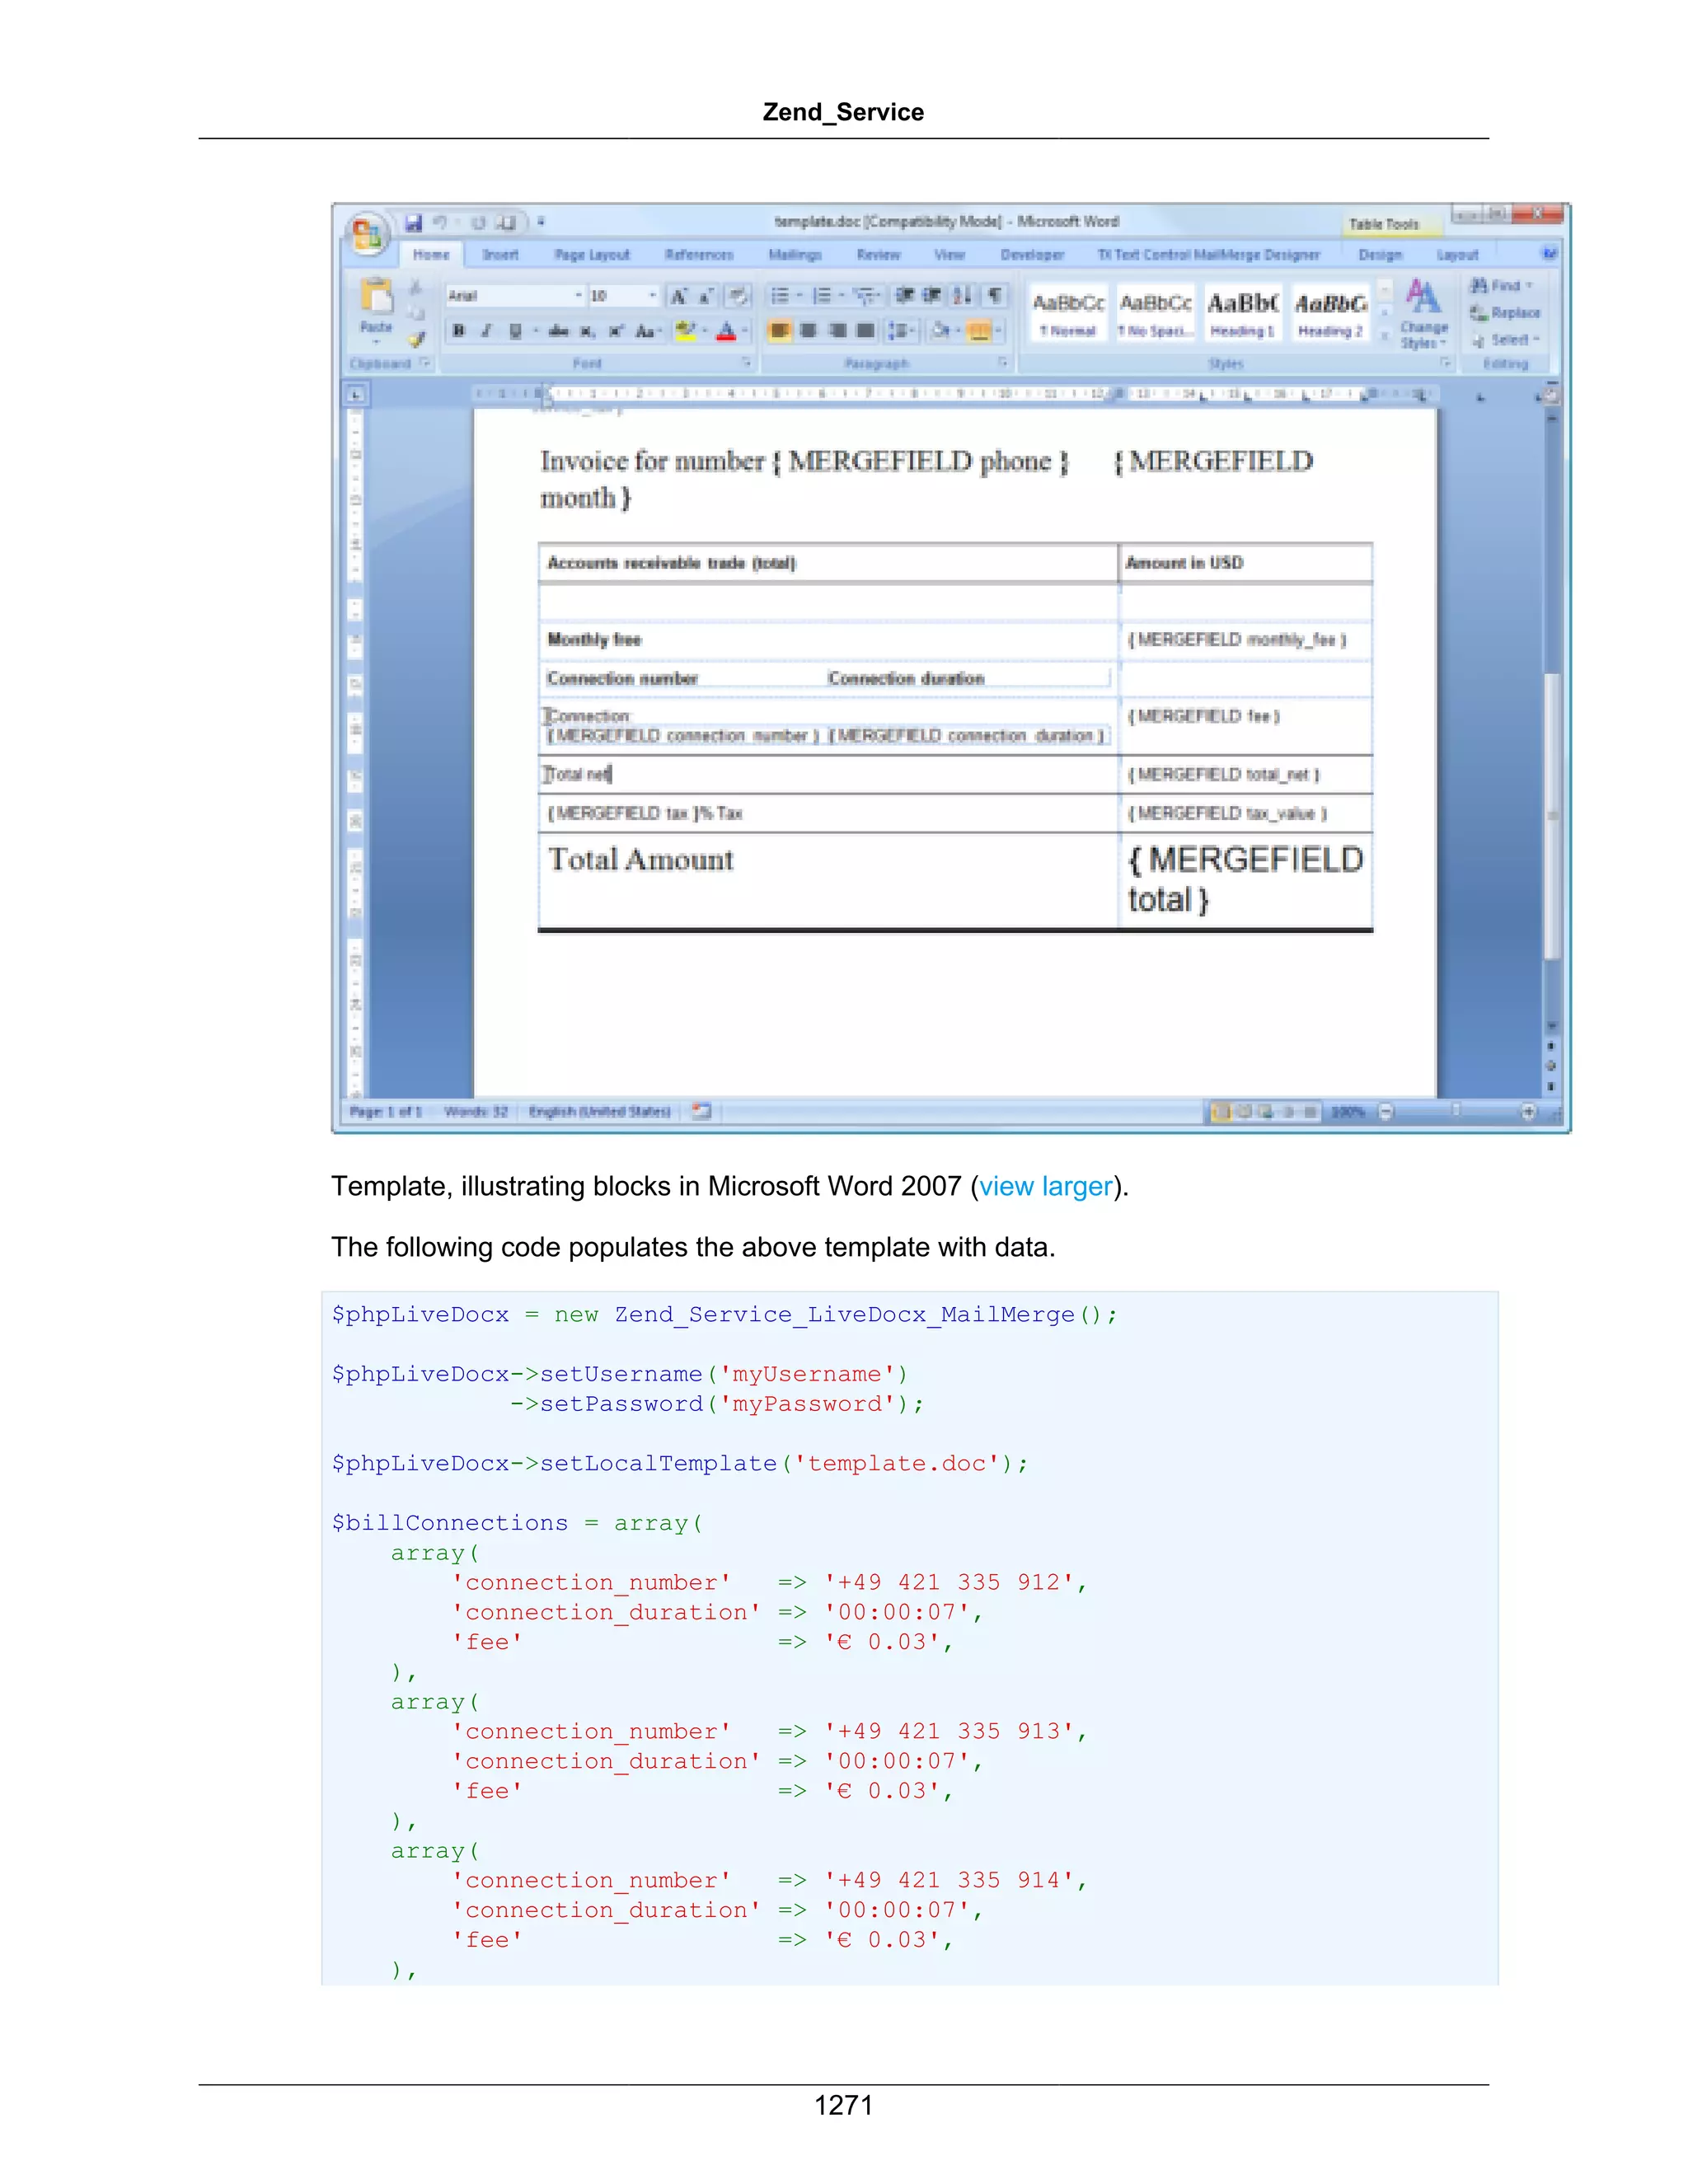
Task: Click the Paste clipboard icon
Action: click(x=377, y=296)
